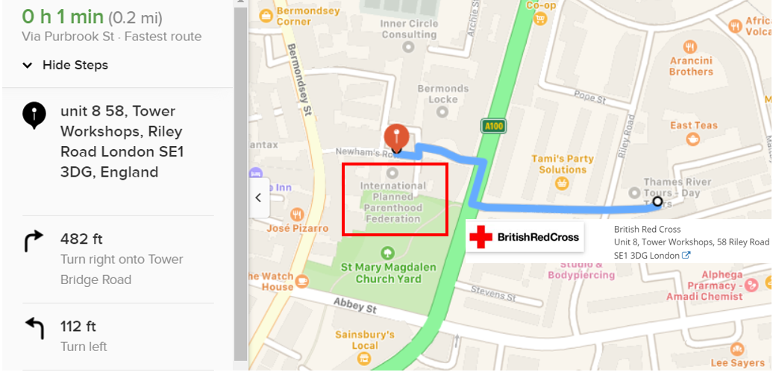Image resolution: width=773 pixels, height=372 pixels.
Task: Click the British Red Cross logo
Action: coord(525,237)
